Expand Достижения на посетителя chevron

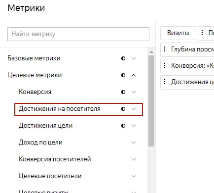(x=134, y=109)
